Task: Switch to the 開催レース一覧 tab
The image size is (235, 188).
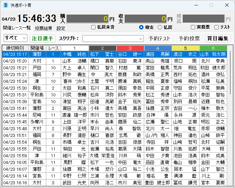Action: point(17,28)
